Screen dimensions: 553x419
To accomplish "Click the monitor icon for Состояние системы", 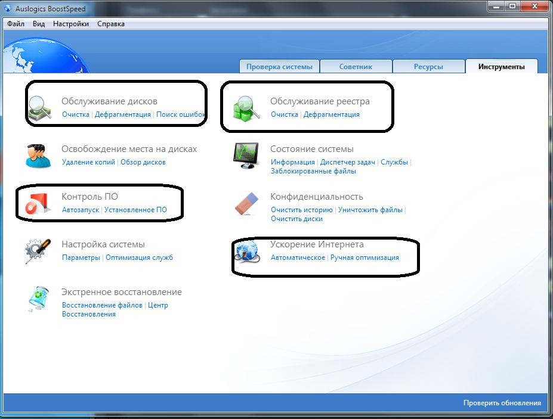I will 246,155.
